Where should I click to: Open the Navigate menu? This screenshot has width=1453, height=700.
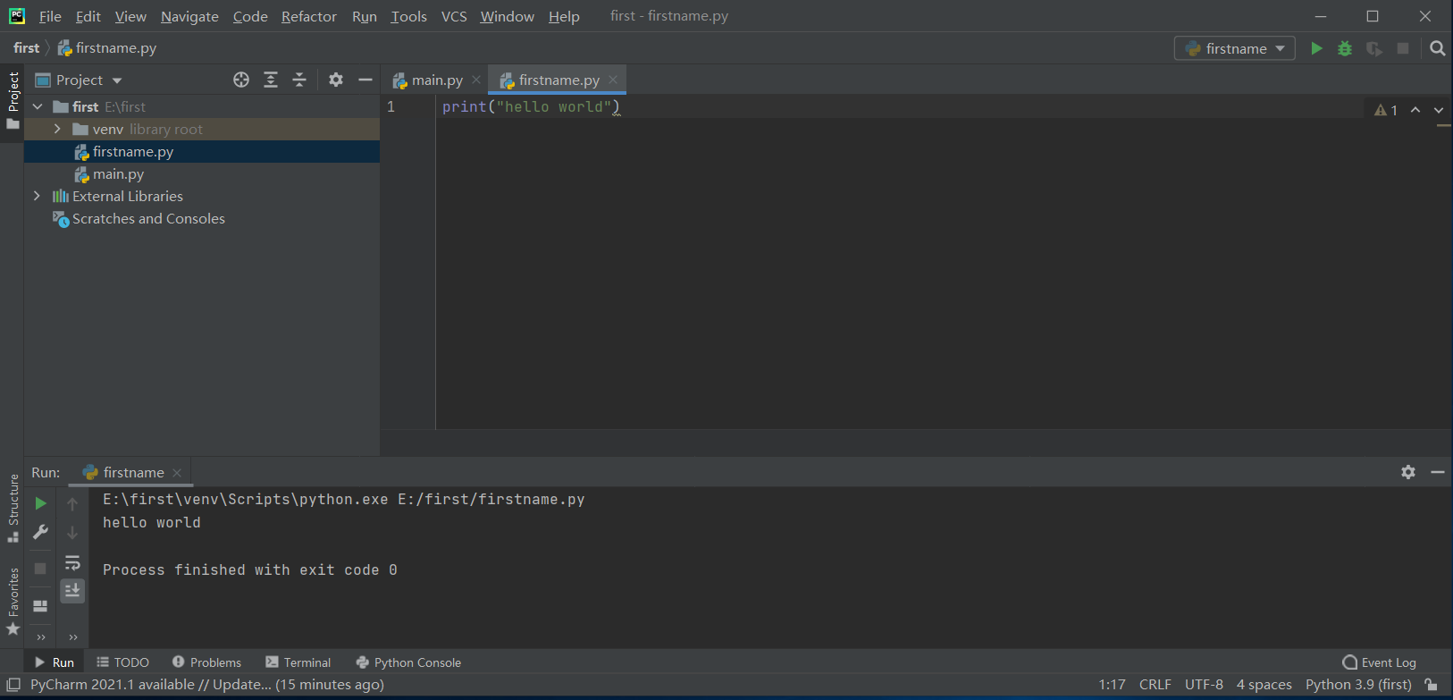tap(189, 16)
